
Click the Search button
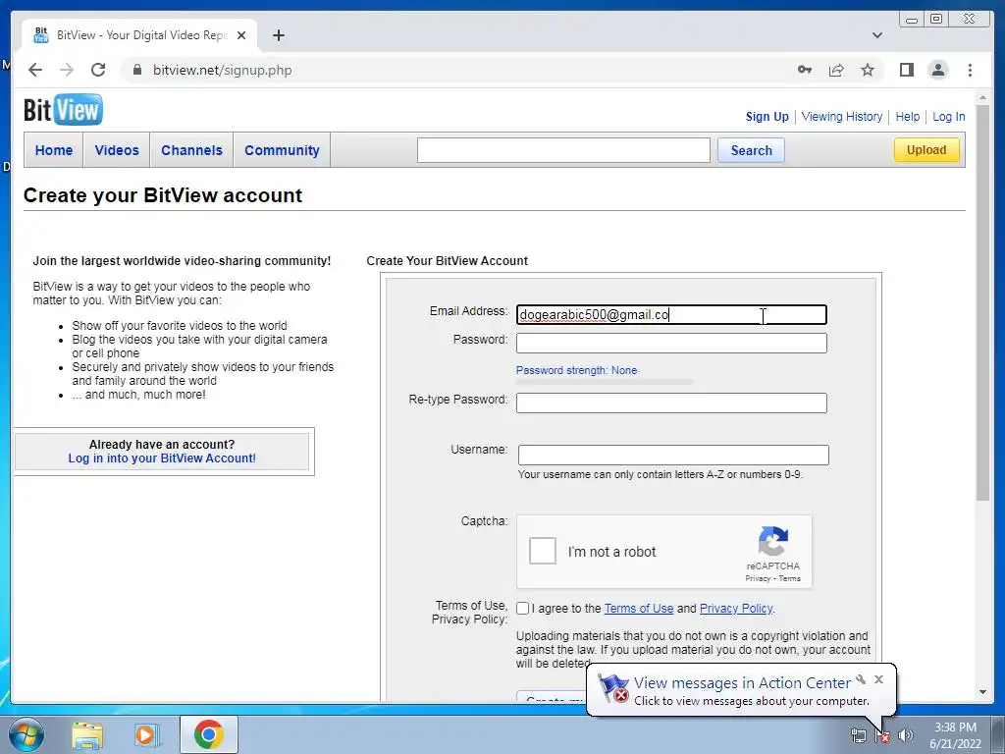coord(751,150)
